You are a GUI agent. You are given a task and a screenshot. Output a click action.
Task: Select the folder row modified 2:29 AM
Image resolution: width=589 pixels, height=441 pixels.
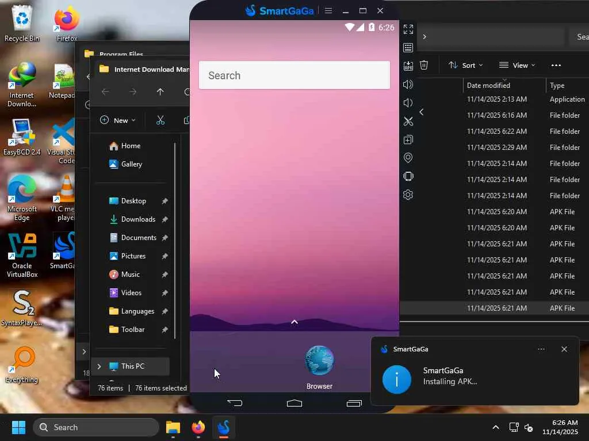(497, 148)
